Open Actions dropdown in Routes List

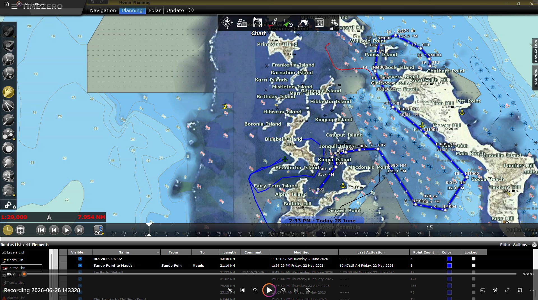tap(521, 245)
